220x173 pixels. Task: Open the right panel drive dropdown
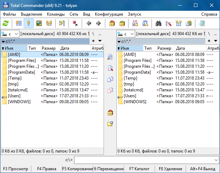coord(126,34)
